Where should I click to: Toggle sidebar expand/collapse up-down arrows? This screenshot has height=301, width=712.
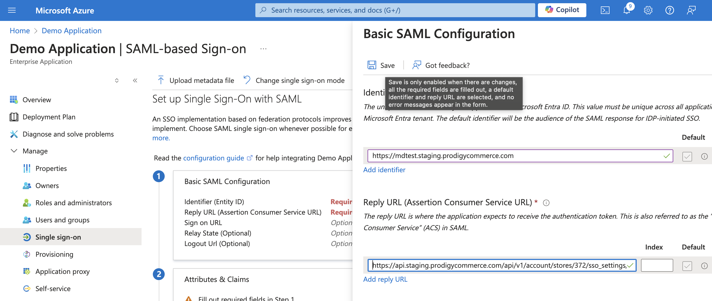(117, 80)
